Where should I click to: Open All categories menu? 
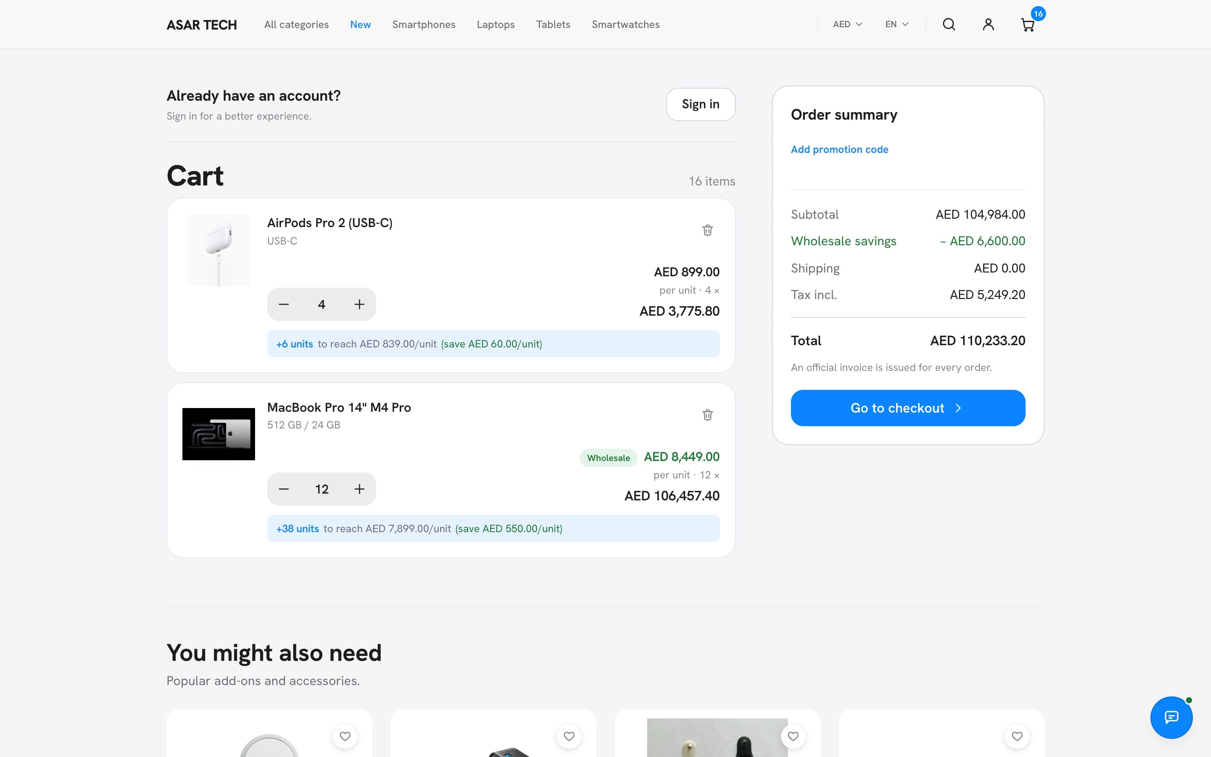coord(296,25)
